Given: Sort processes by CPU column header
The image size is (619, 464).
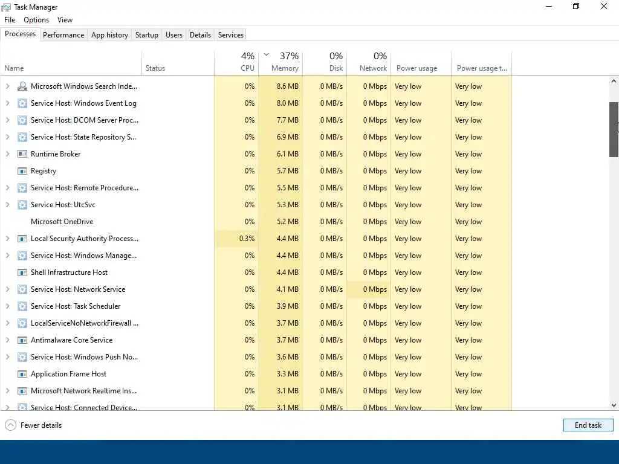Looking at the screenshot, I should [236, 63].
